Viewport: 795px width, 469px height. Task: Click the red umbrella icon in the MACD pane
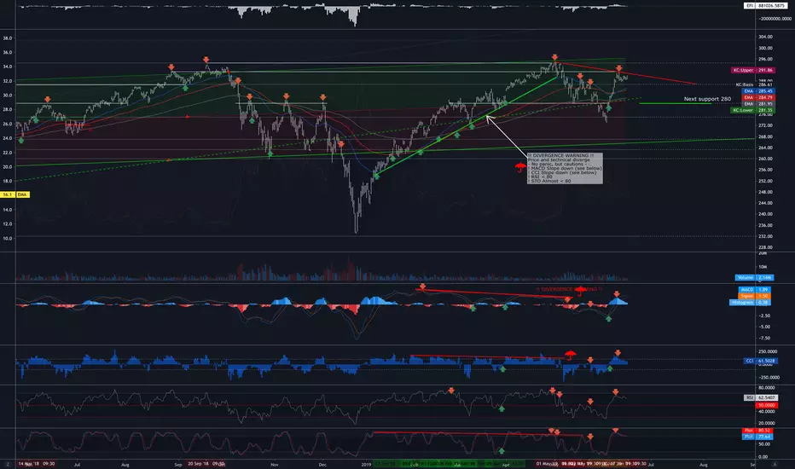tap(581, 291)
